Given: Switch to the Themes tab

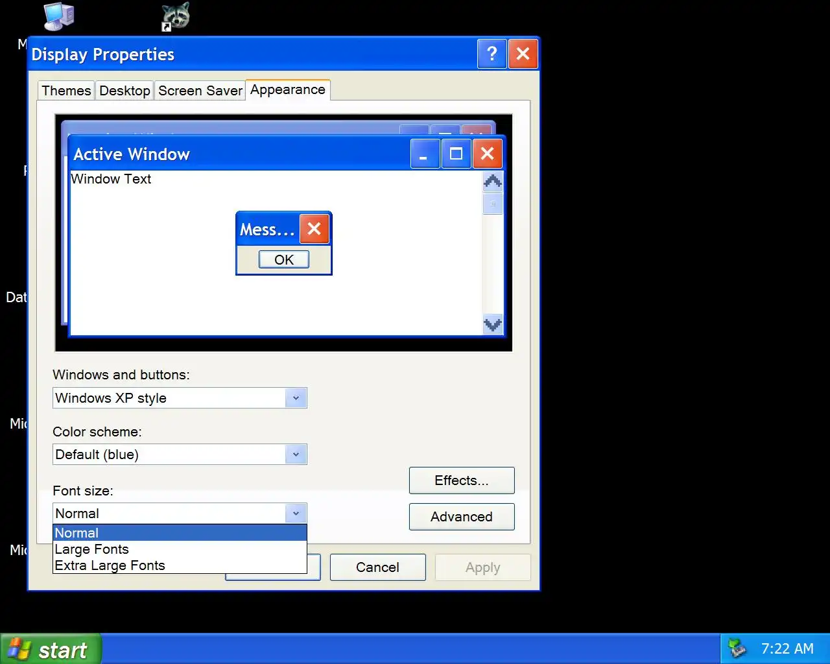Looking at the screenshot, I should click(66, 91).
